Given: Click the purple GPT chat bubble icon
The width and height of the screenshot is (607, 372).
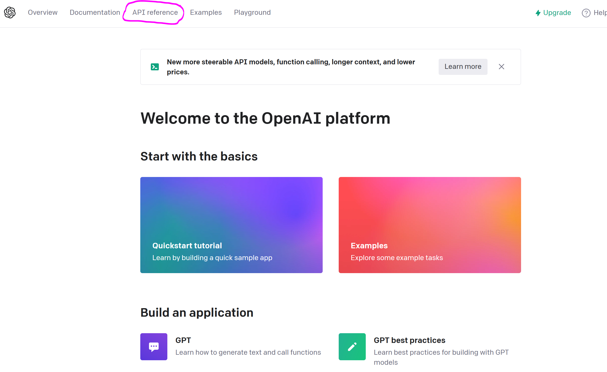Looking at the screenshot, I should (x=154, y=346).
